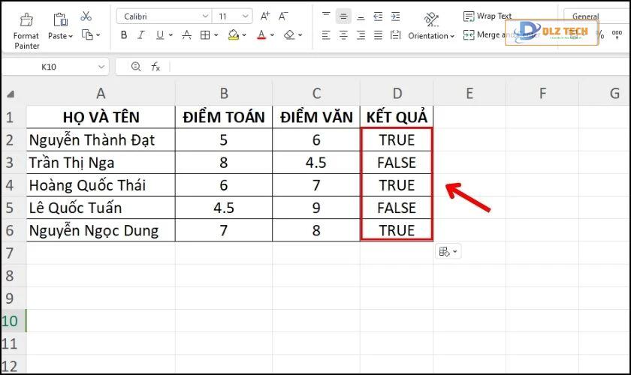Image resolution: width=631 pixels, height=375 pixels.
Task: Decrease indent in the cell
Action: (x=378, y=16)
